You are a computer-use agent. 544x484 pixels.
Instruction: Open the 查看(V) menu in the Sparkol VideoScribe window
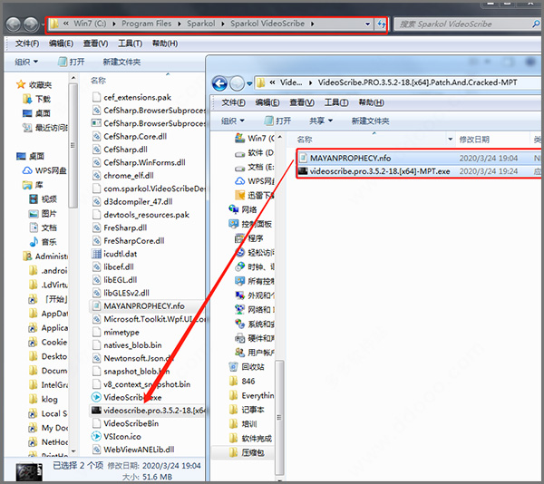pyautogui.click(x=95, y=44)
